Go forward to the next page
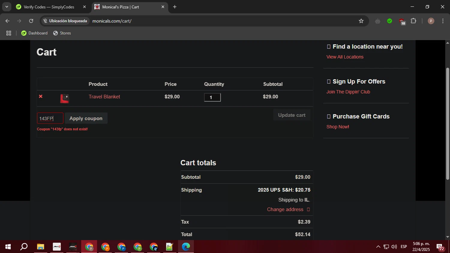Screen dimensions: 450x253 19,21
